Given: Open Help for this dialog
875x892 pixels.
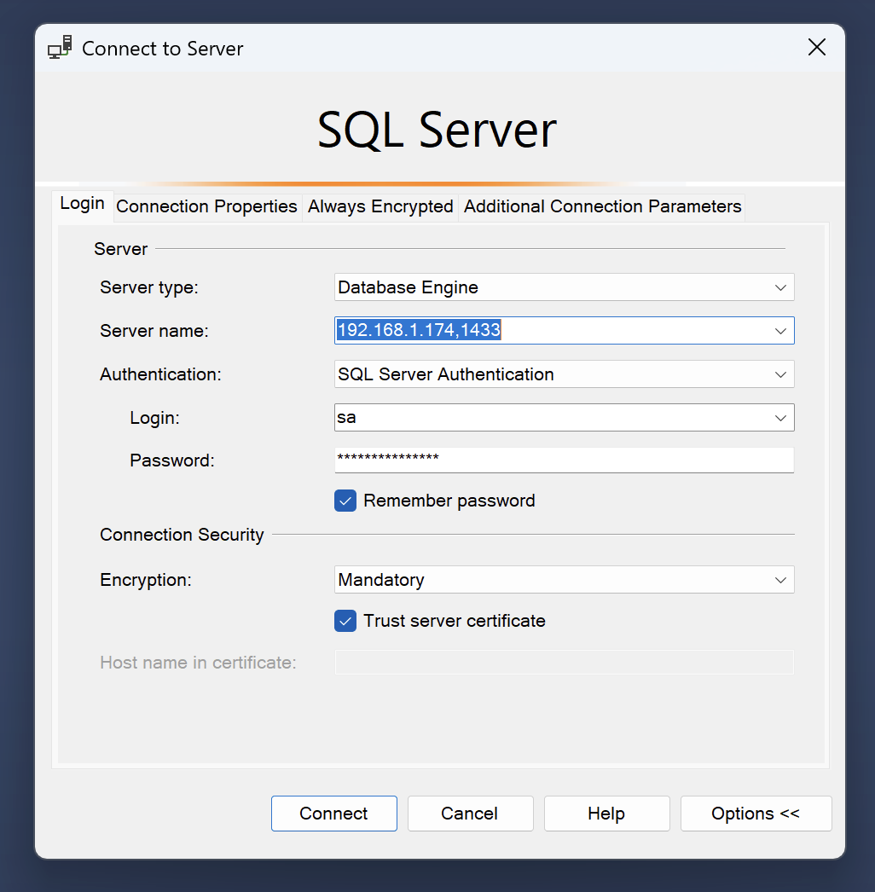Looking at the screenshot, I should click(606, 814).
